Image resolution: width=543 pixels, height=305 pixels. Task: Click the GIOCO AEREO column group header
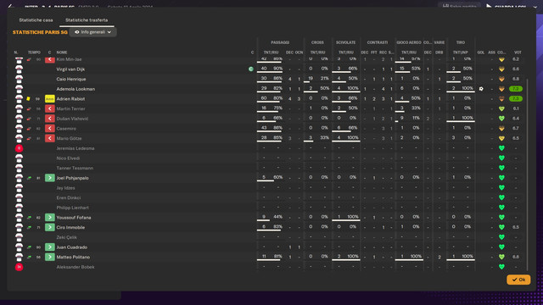(409, 42)
